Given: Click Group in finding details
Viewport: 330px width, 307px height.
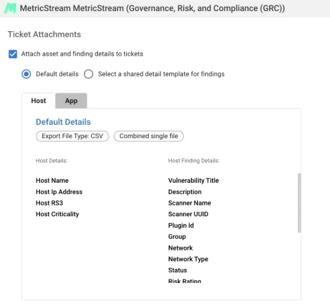Looking at the screenshot, I should 177,237.
